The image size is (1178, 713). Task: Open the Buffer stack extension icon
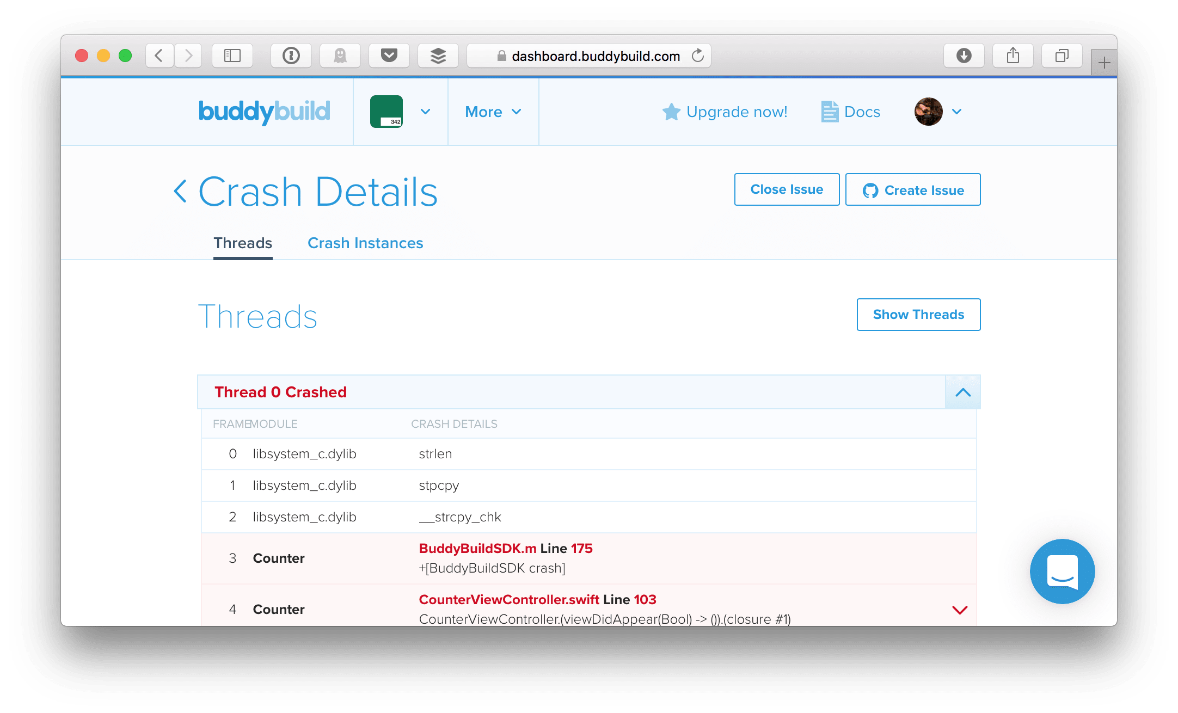coord(438,56)
